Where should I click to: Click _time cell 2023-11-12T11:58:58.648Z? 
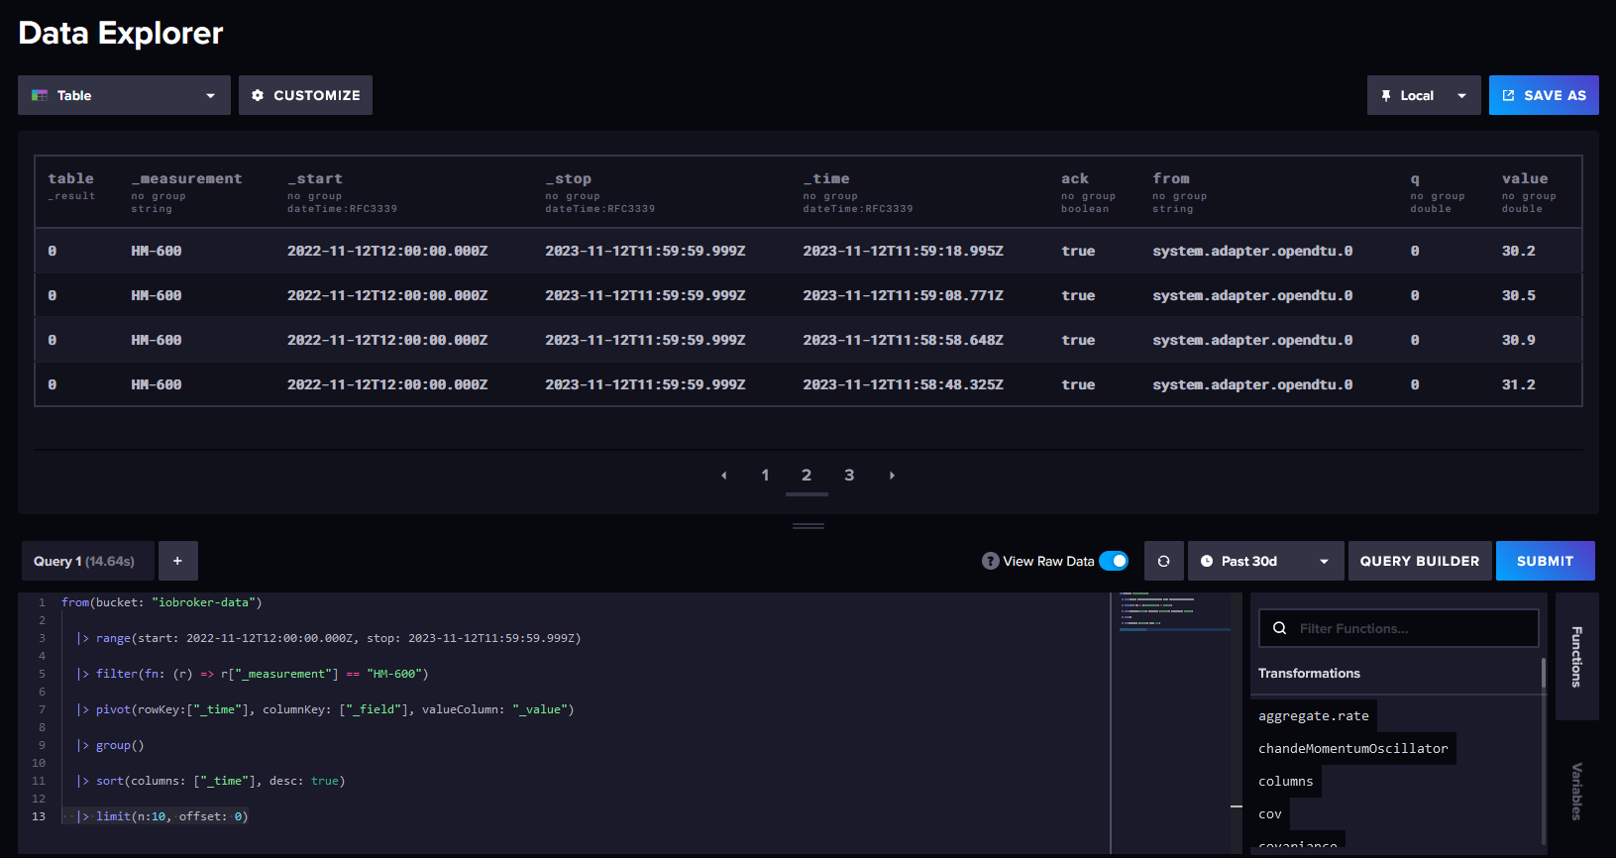click(x=904, y=340)
